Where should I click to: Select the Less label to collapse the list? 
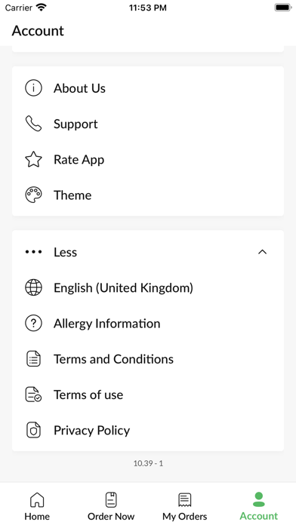[x=66, y=252]
